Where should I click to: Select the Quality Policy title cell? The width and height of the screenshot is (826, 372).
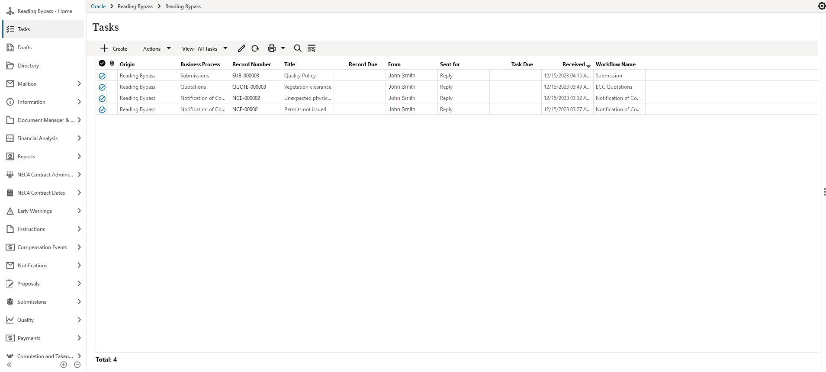click(308, 76)
